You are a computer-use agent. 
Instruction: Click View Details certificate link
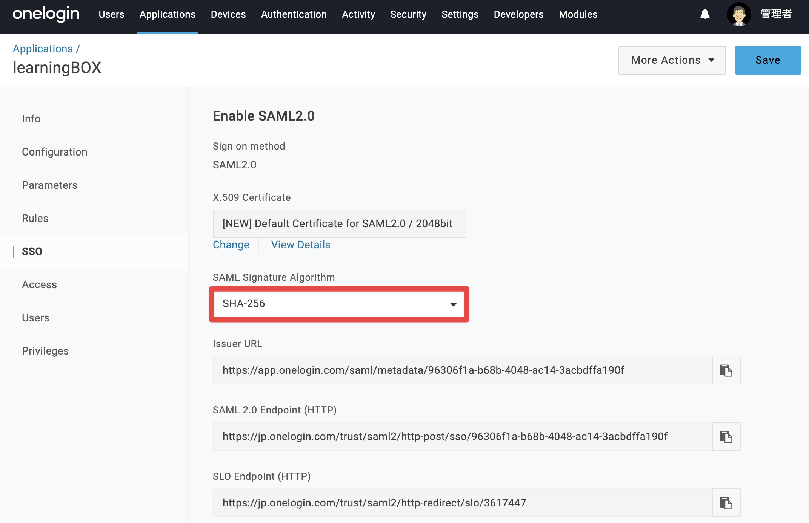coord(301,245)
